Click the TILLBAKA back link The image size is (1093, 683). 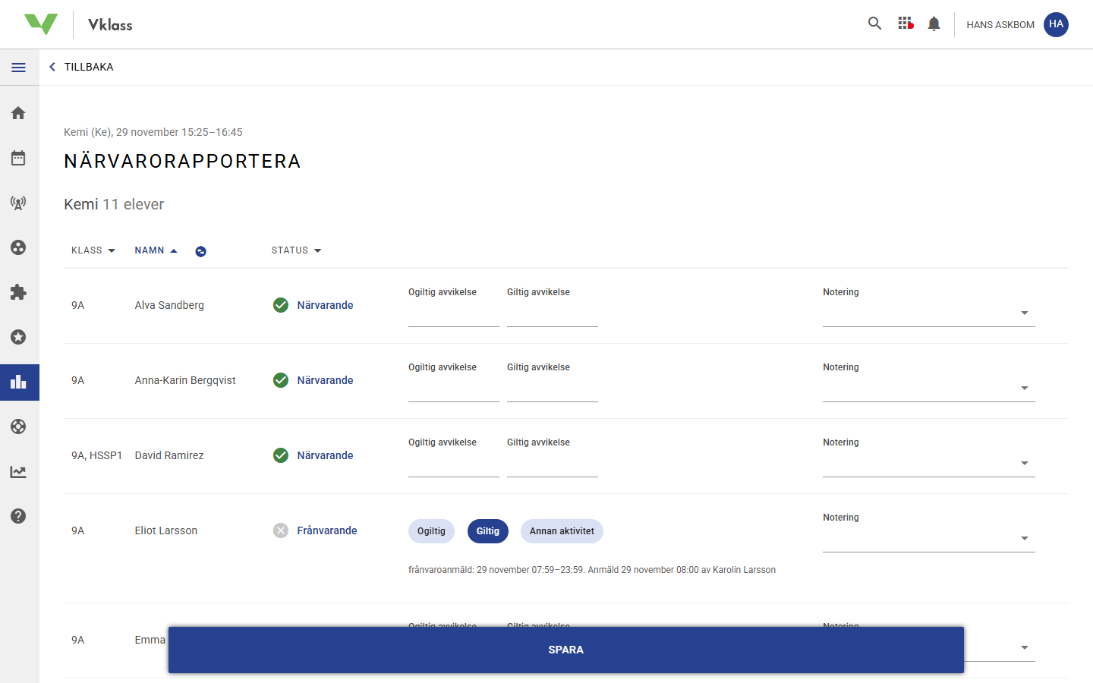[x=81, y=67]
